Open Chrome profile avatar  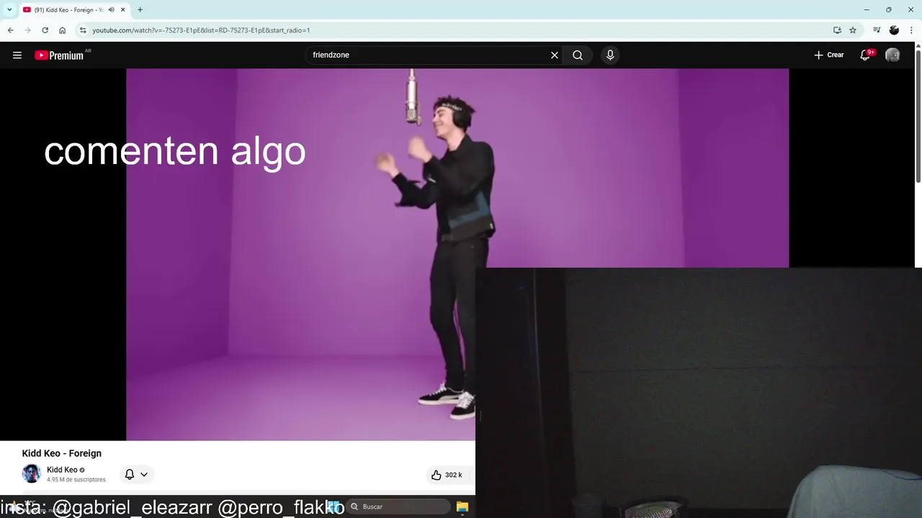(x=894, y=30)
